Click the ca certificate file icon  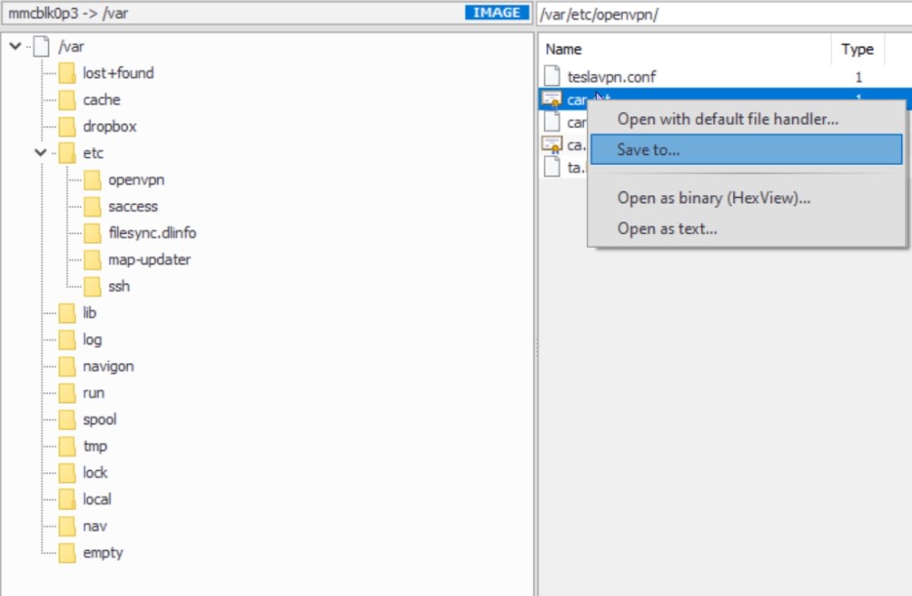[552, 144]
